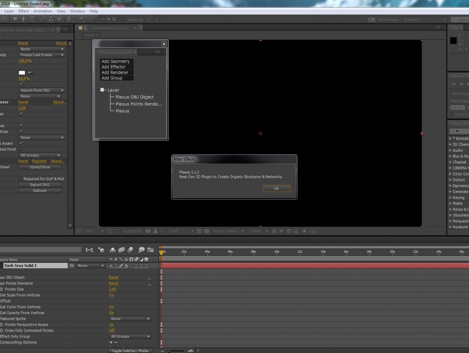The image size is (469, 353).
Task: Open the View menu
Action: (61, 11)
